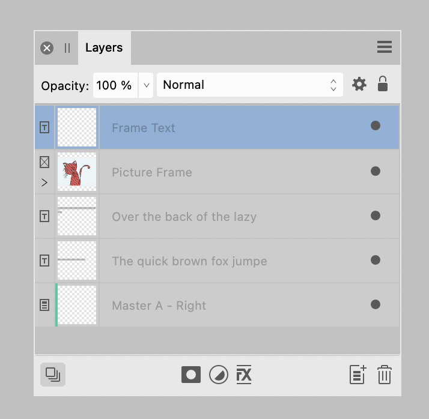429x419 pixels.
Task: Open blend options gear icon
Action: click(x=359, y=84)
